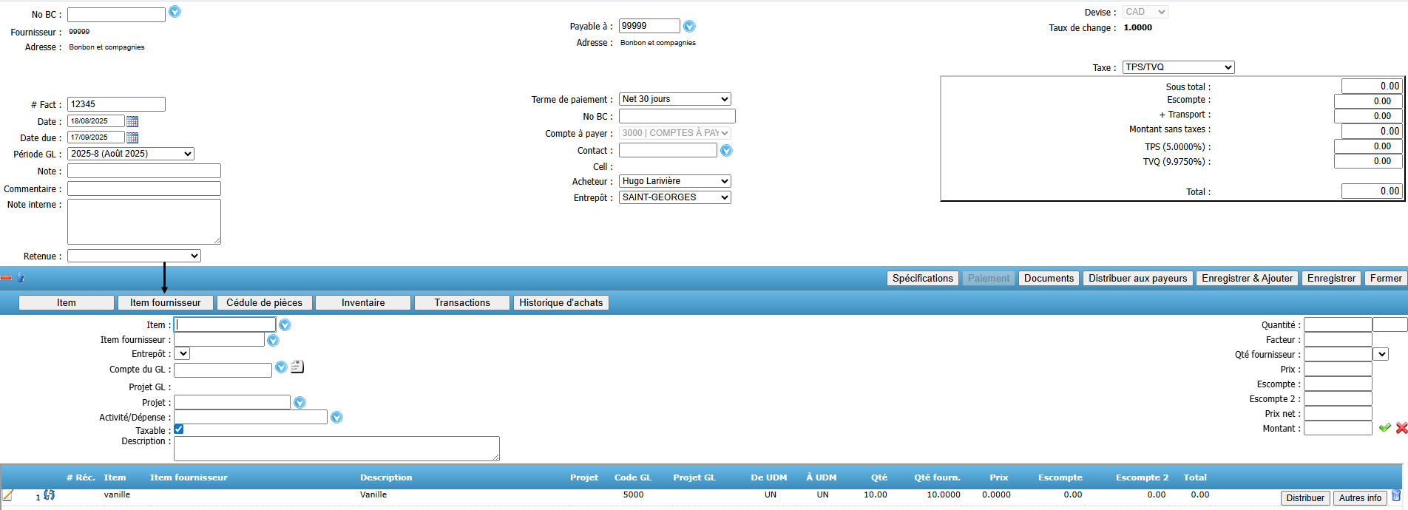1408x510 pixels.
Task: Click the red X to cancel line entry
Action: (x=1401, y=428)
